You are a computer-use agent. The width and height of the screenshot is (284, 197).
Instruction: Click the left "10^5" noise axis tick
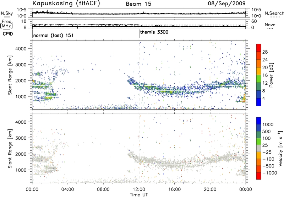point(22,10)
